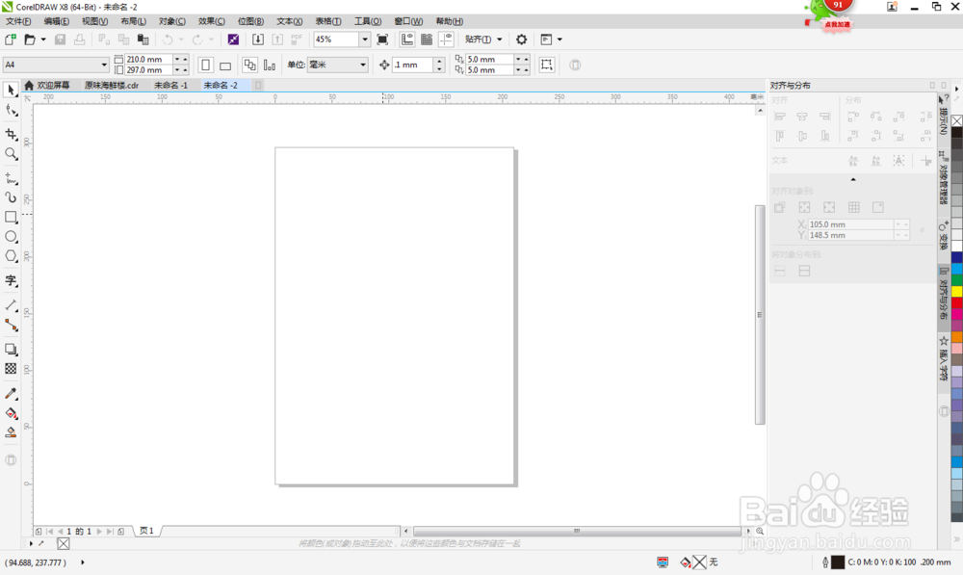Toggle Show Grid button
Screen dimensions: 963x575
click(x=427, y=39)
